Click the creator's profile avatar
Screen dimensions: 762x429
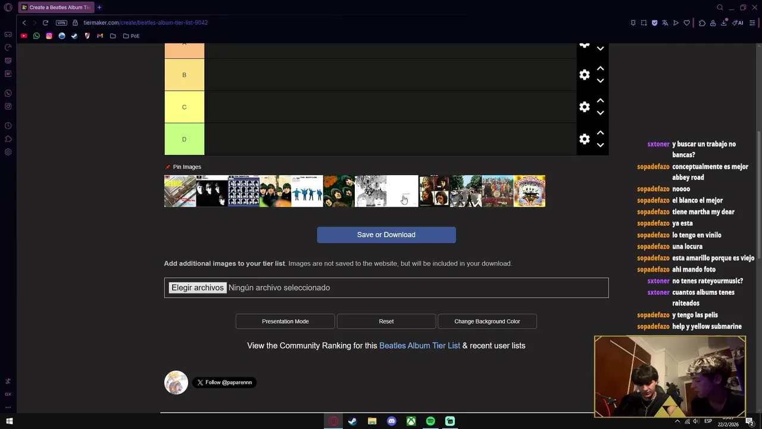pyautogui.click(x=176, y=383)
